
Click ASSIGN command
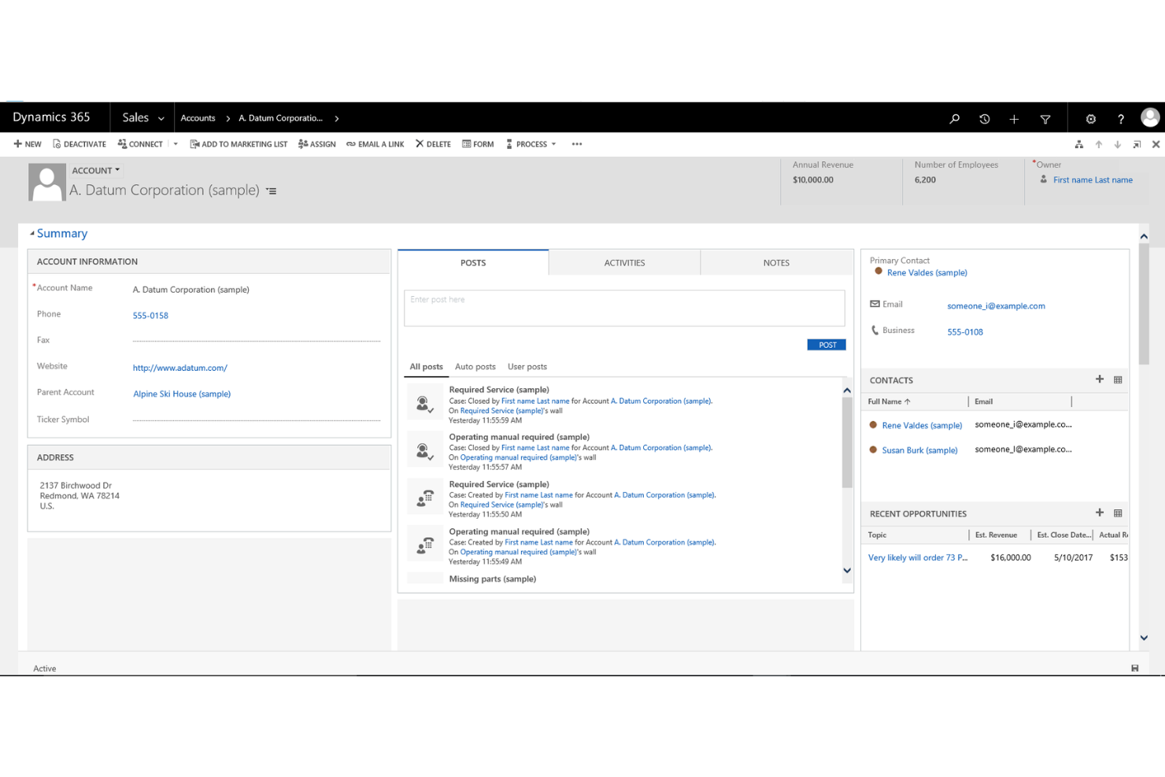point(317,144)
